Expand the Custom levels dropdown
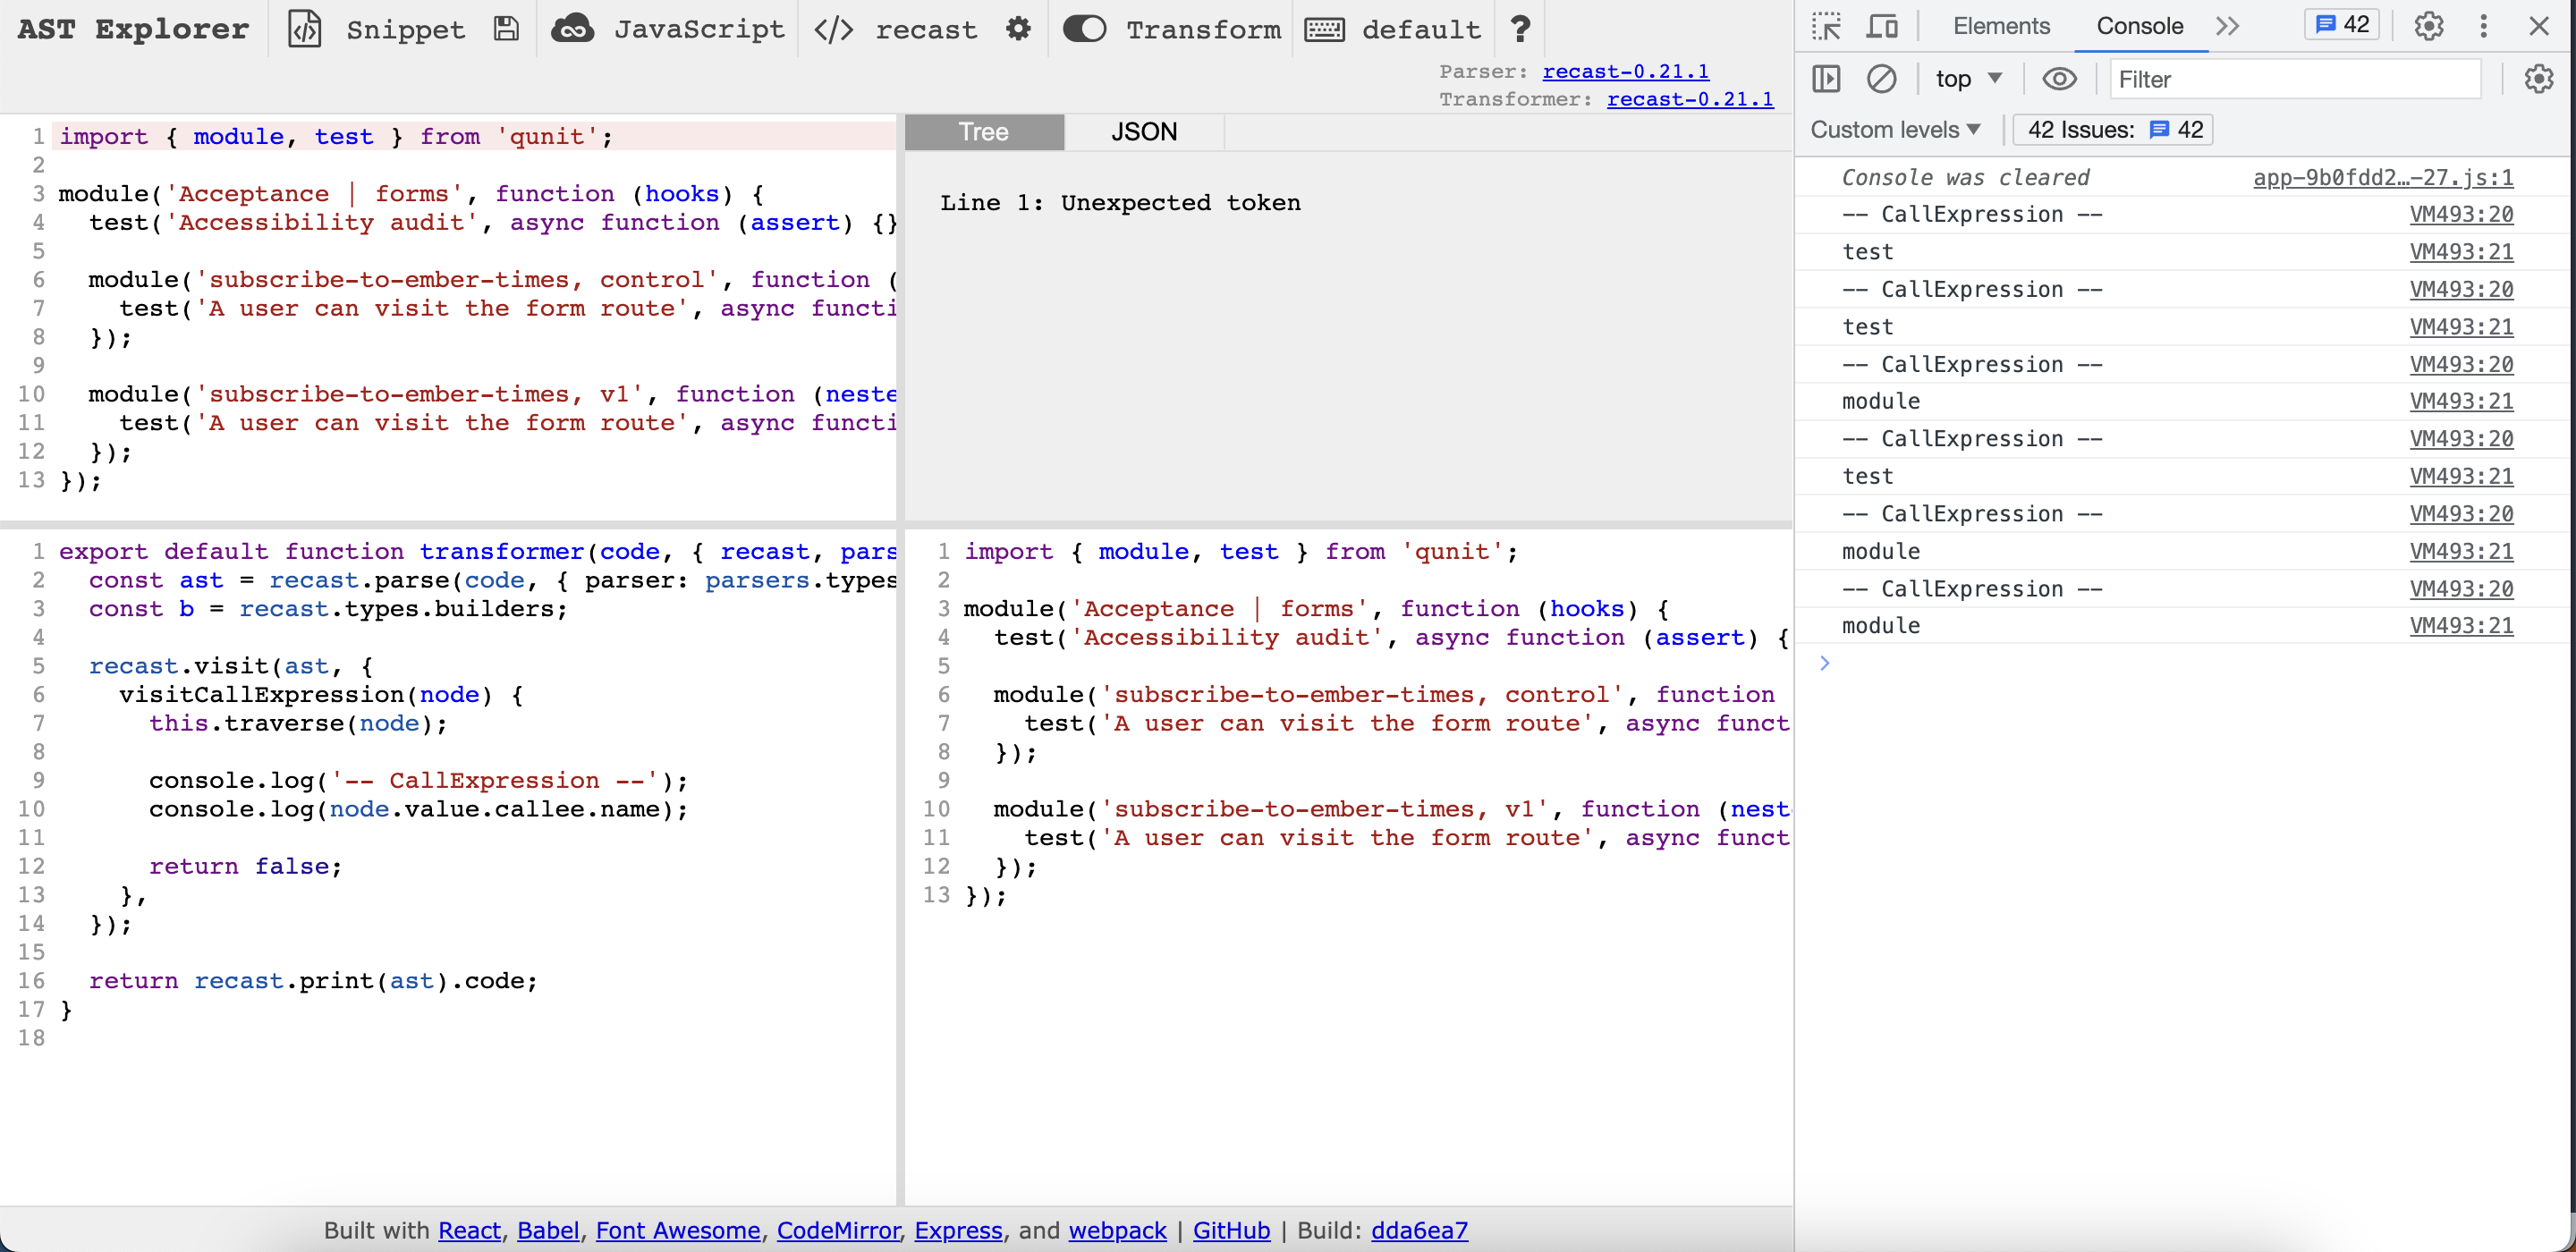Image resolution: width=2576 pixels, height=1252 pixels. point(1895,130)
